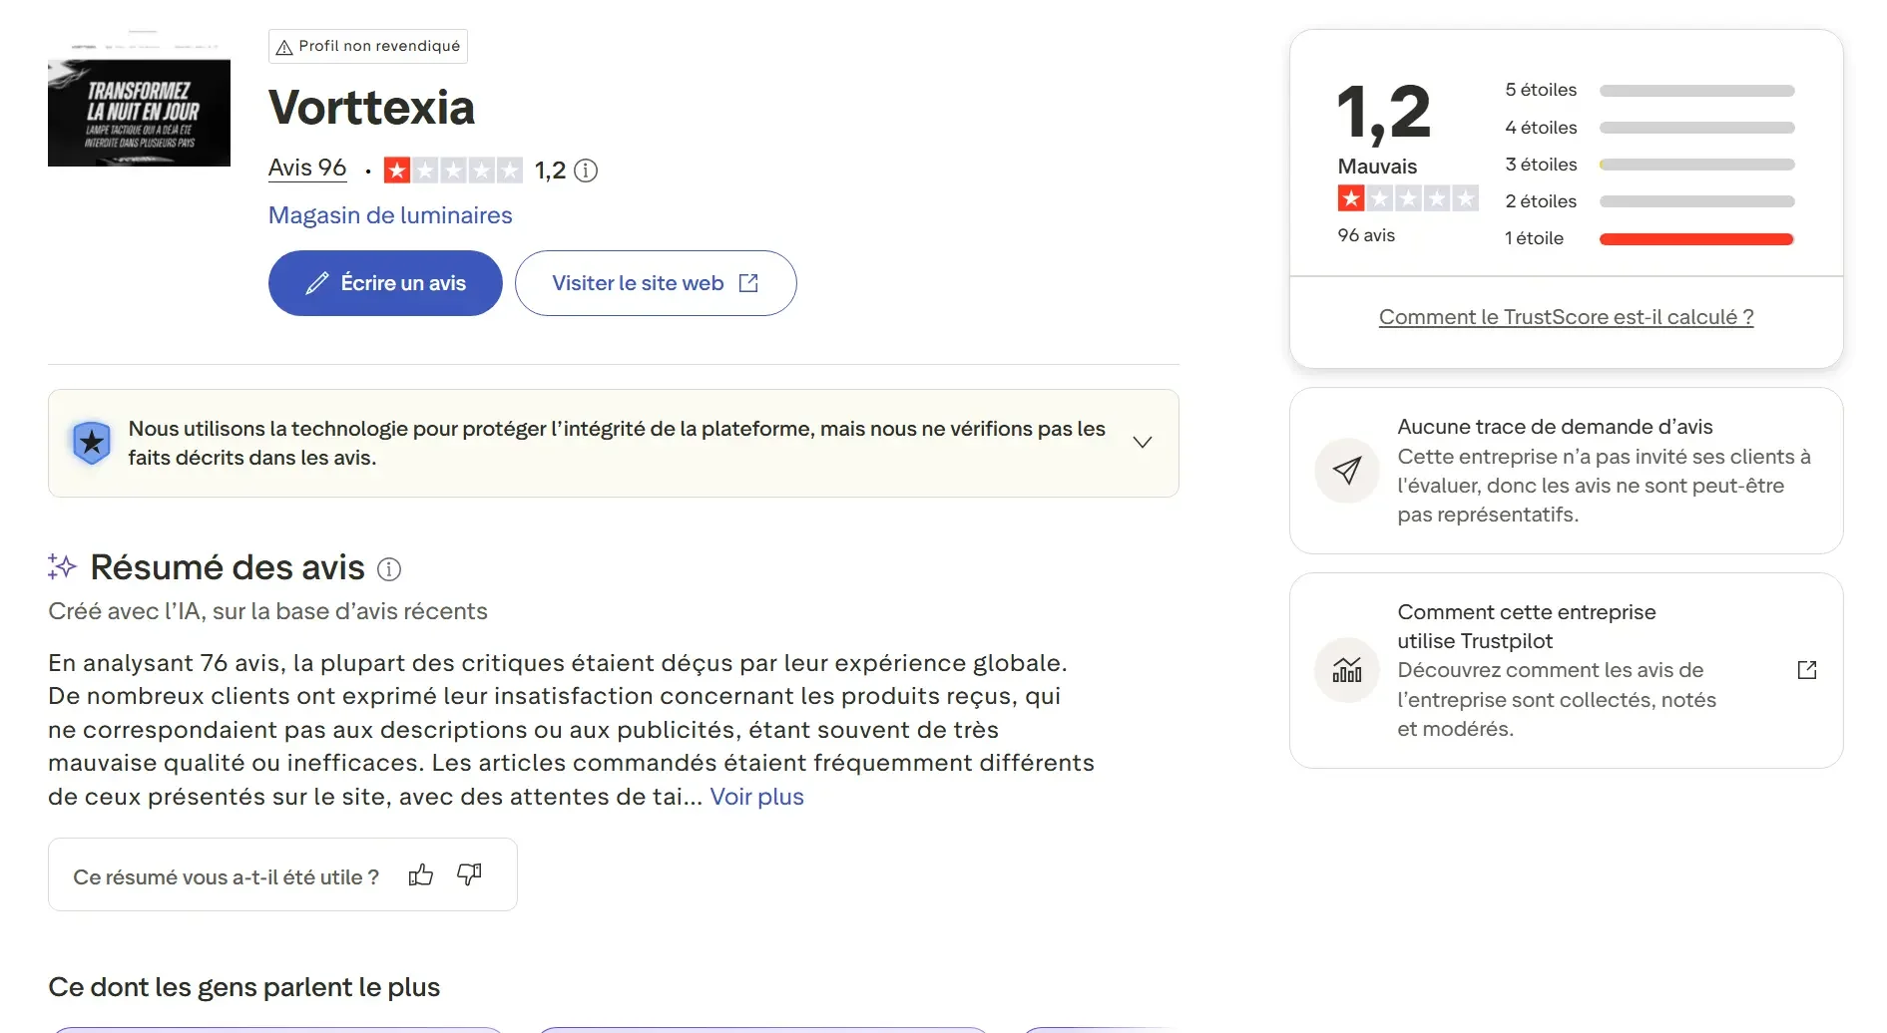Click the bar chart icon in the Trustpilot usage card
Image resolution: width=1887 pixels, height=1033 pixels.
pos(1347,670)
